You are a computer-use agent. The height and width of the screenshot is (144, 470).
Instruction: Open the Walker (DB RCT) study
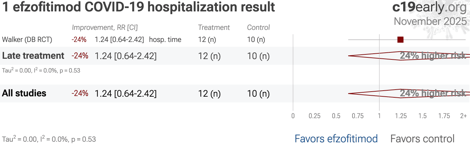27,40
